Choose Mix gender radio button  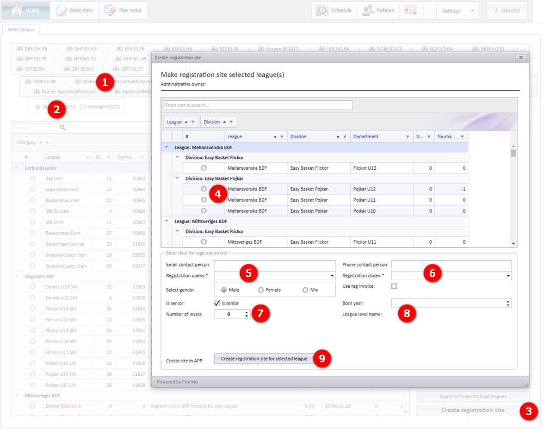coord(305,290)
